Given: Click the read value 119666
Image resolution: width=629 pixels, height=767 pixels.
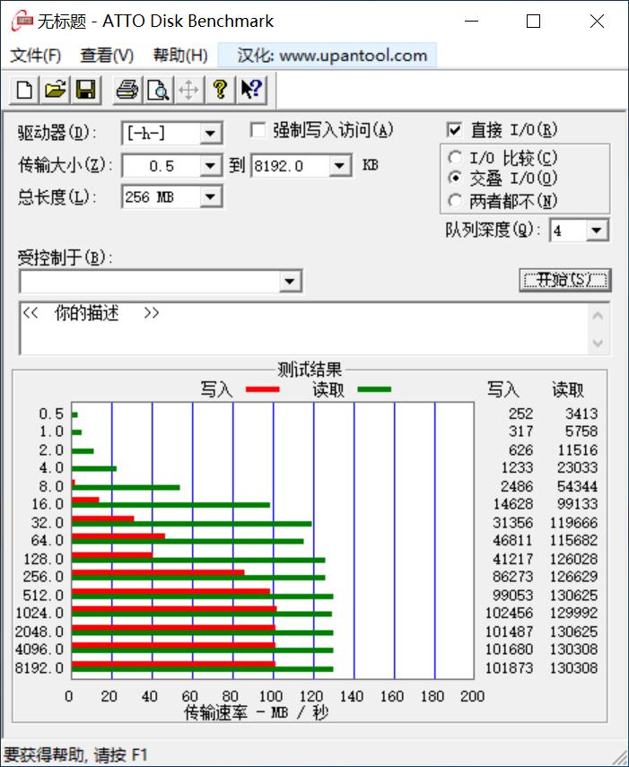Looking at the screenshot, I should tap(573, 522).
